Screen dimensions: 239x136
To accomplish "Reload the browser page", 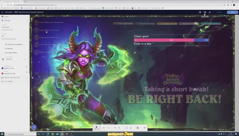I will (8, 5).
